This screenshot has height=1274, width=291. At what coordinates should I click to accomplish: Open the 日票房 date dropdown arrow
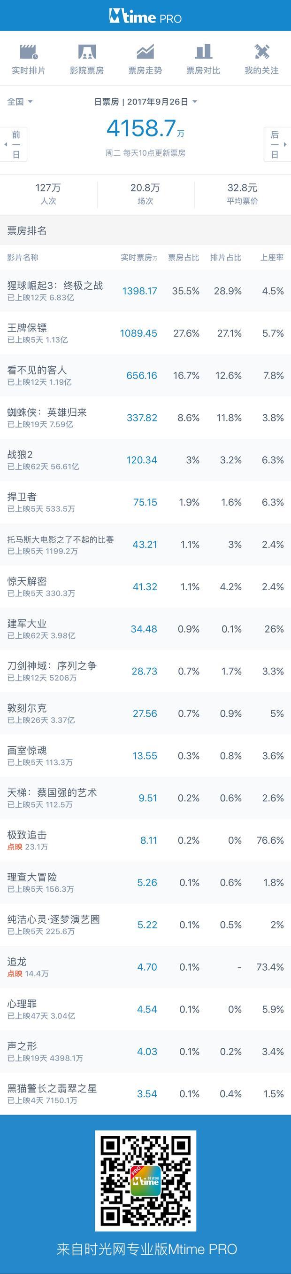(195, 102)
